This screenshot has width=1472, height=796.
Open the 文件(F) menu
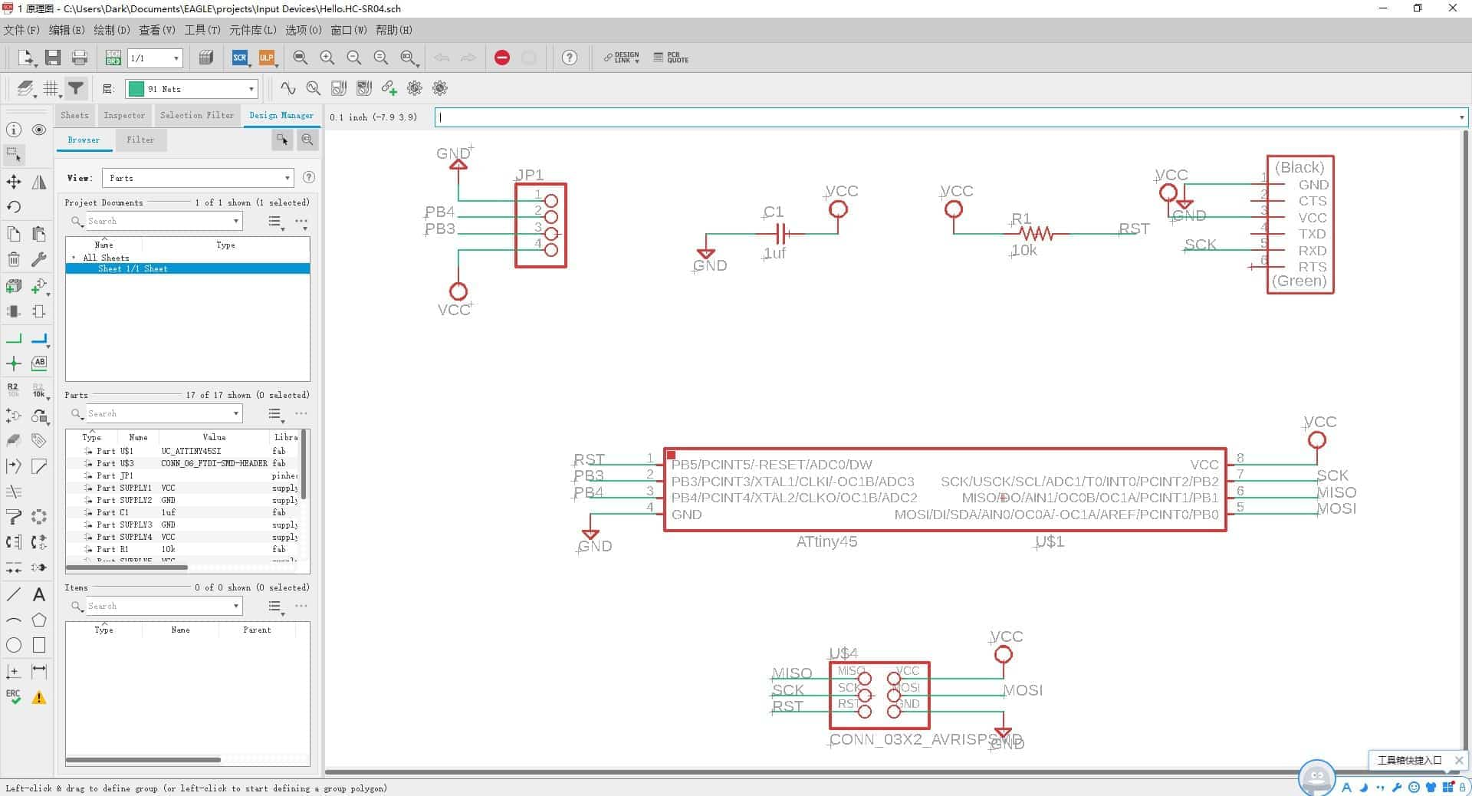pyautogui.click(x=21, y=30)
